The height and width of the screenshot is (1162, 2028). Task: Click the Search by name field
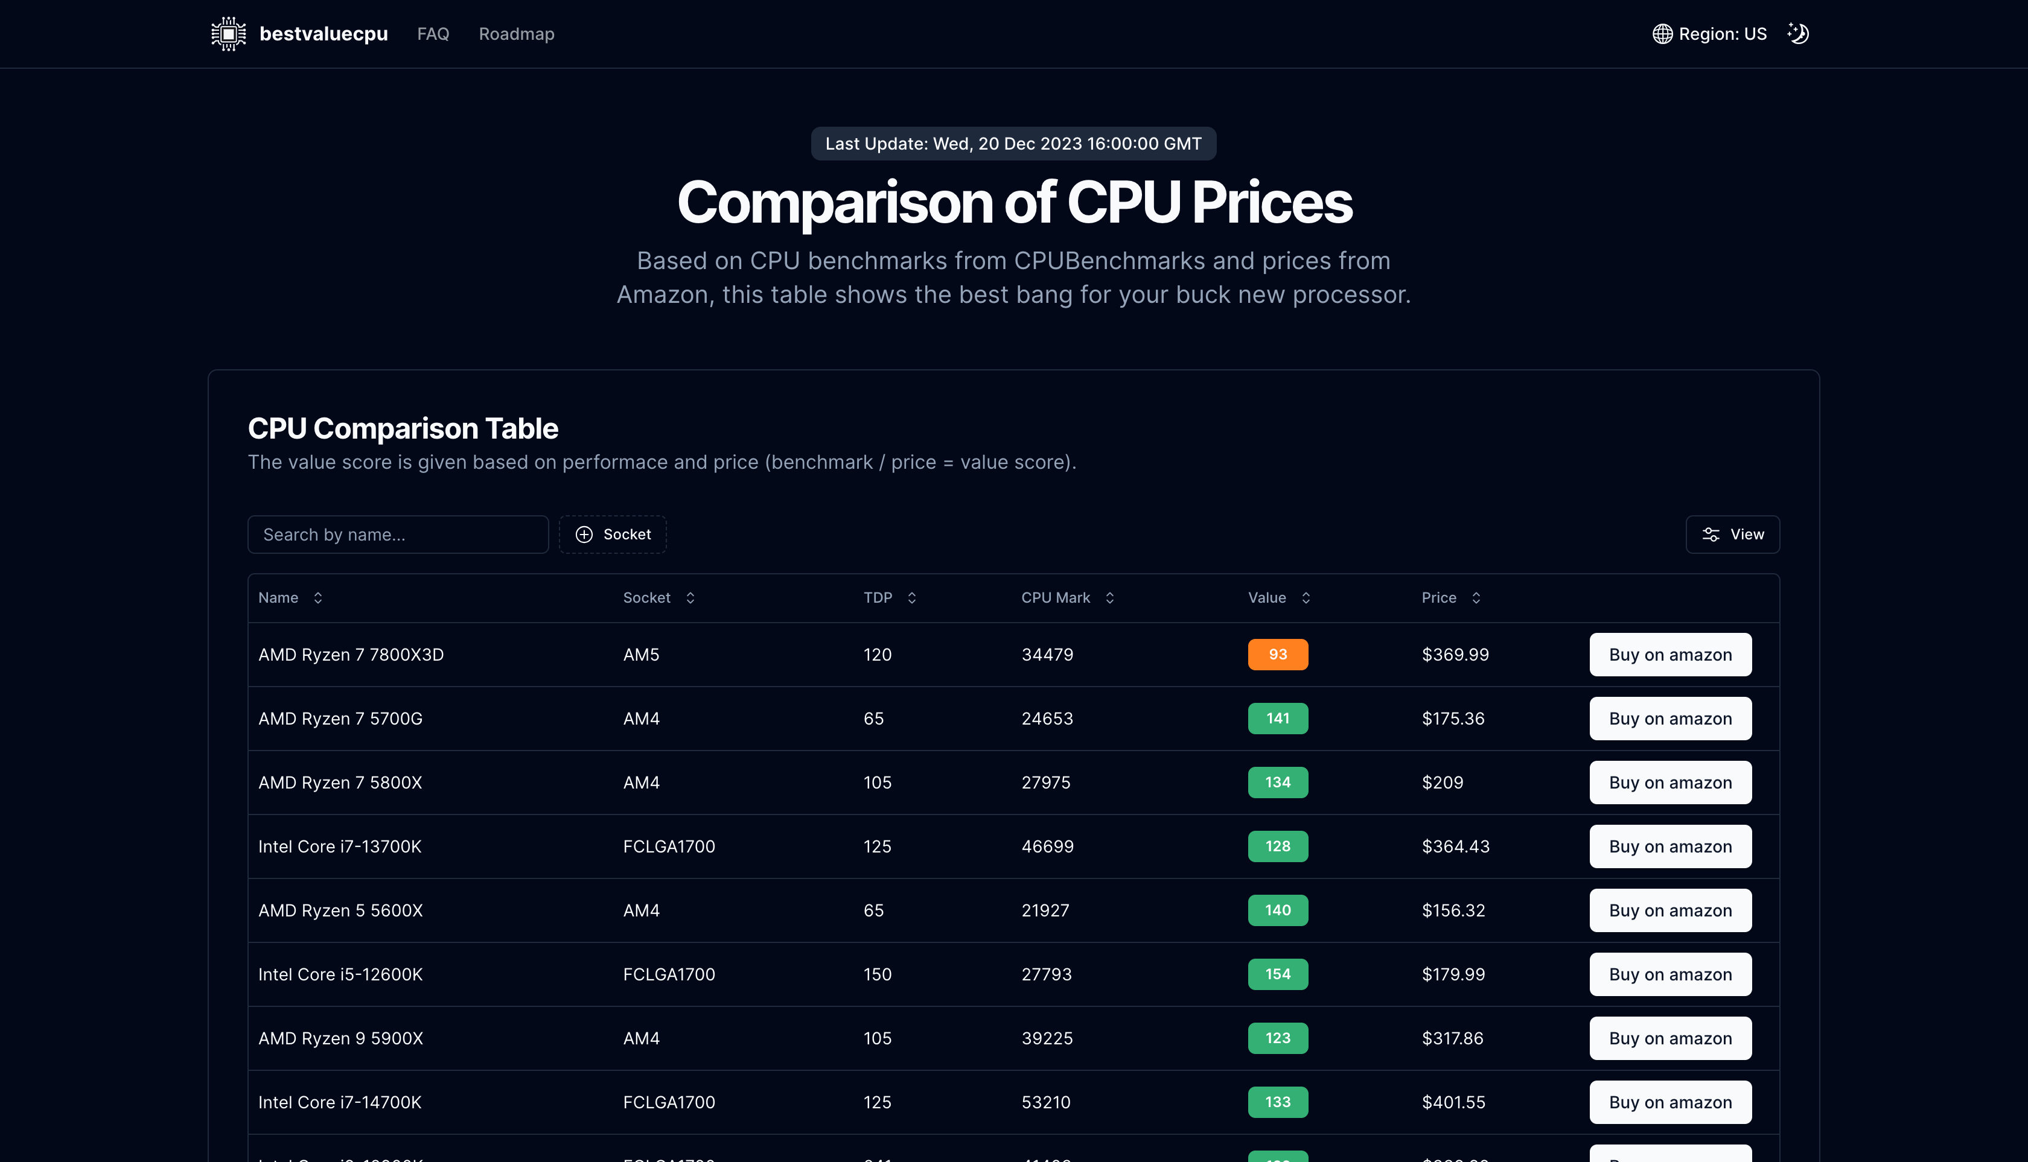click(x=398, y=534)
